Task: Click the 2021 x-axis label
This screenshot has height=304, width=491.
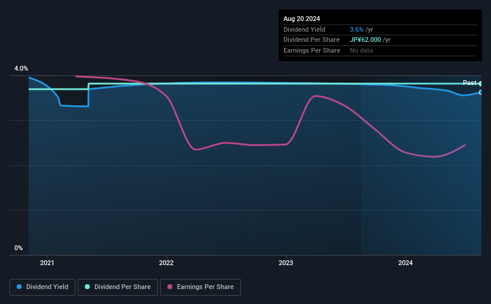Action: pos(47,263)
